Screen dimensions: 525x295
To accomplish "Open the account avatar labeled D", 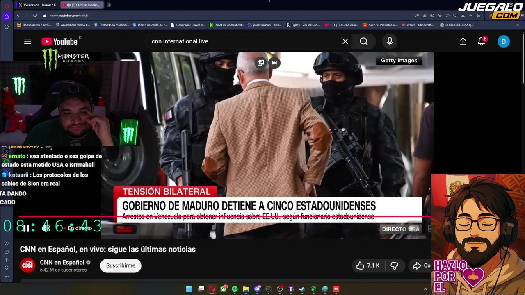I will [504, 41].
